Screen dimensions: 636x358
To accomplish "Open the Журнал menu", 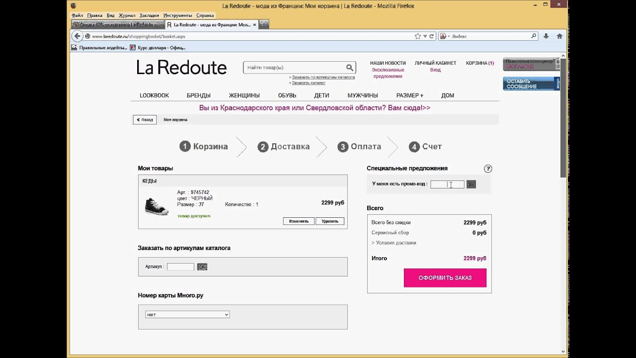I will 127,15.
